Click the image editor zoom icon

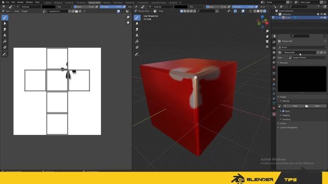pyautogui.click(x=128, y=17)
